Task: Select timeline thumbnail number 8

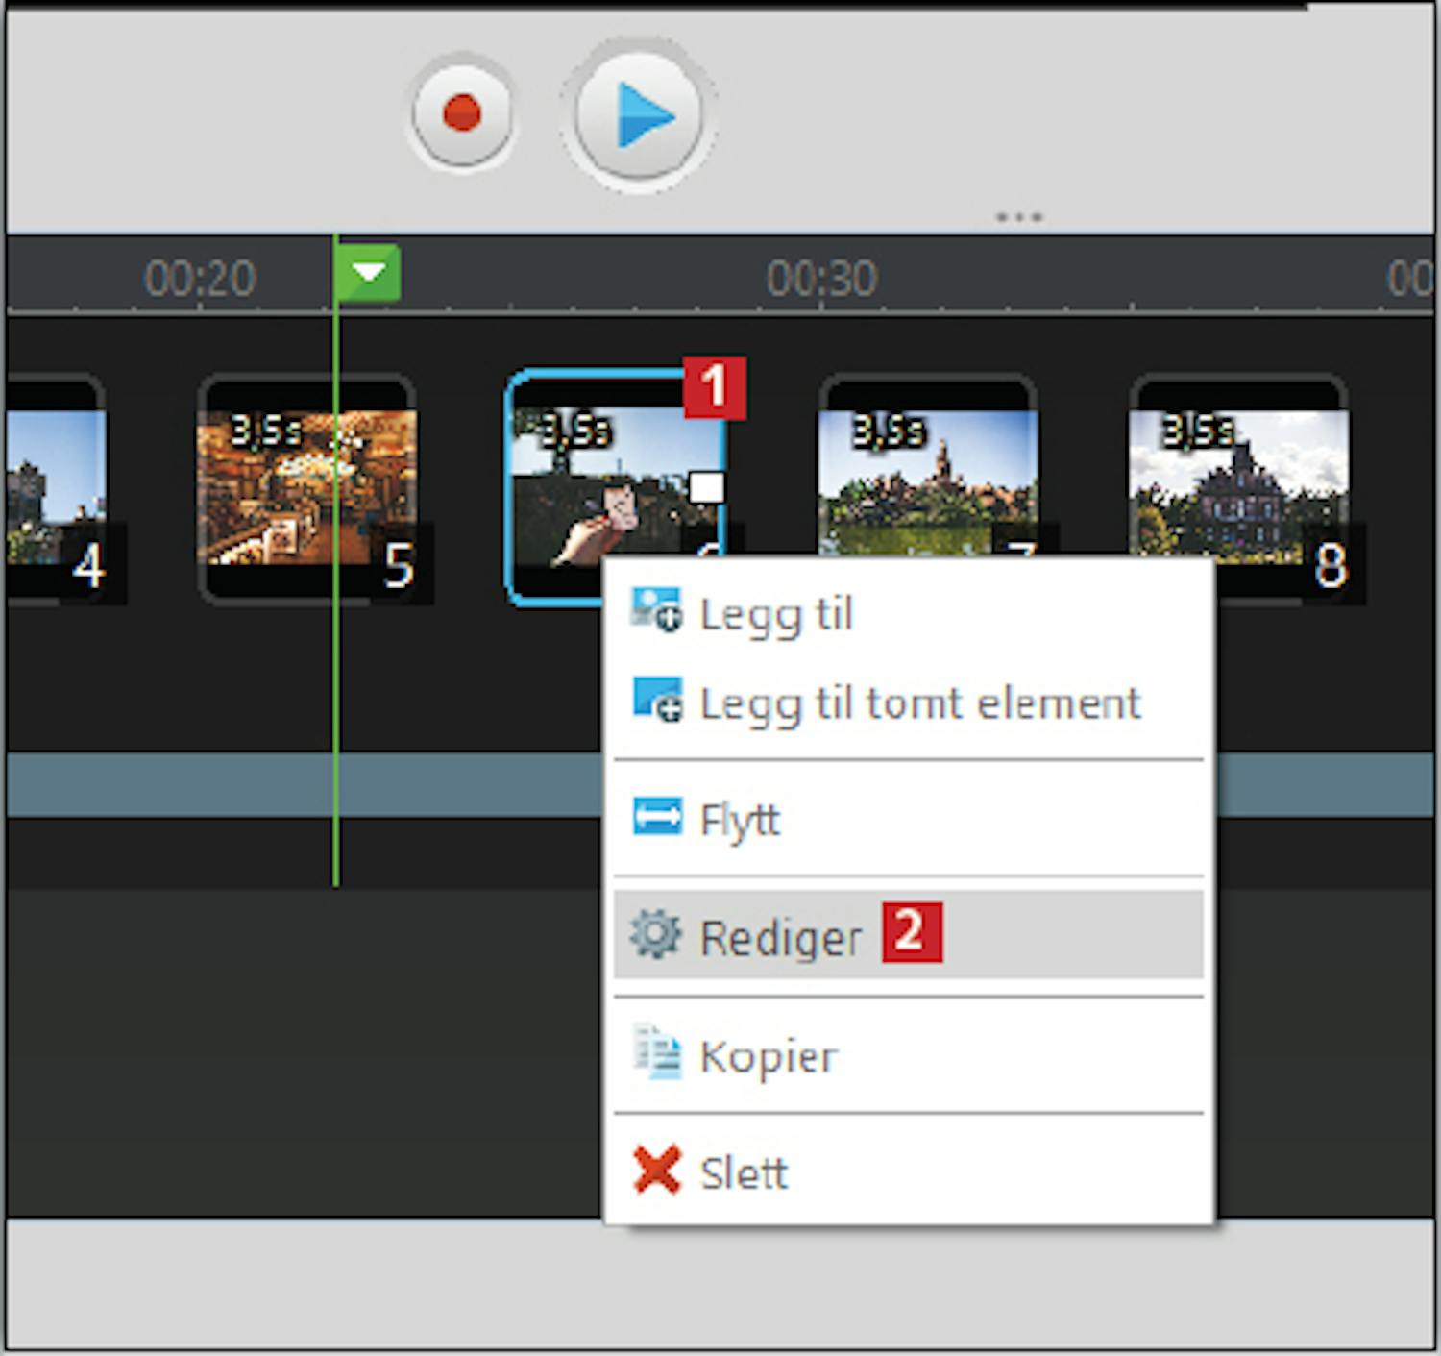Action: (x=1237, y=488)
